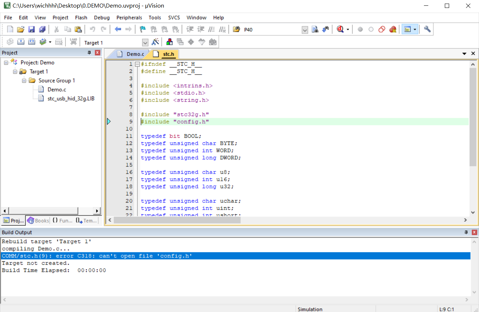The height and width of the screenshot is (312, 479).
Task: Close the Build Output panel
Action: [474, 232]
